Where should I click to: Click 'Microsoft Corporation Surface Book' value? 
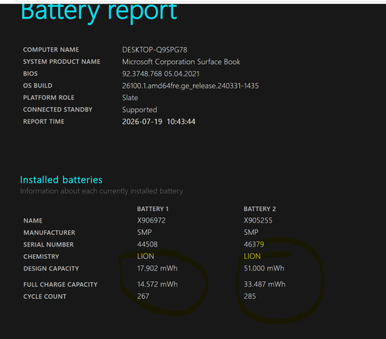[181, 62]
